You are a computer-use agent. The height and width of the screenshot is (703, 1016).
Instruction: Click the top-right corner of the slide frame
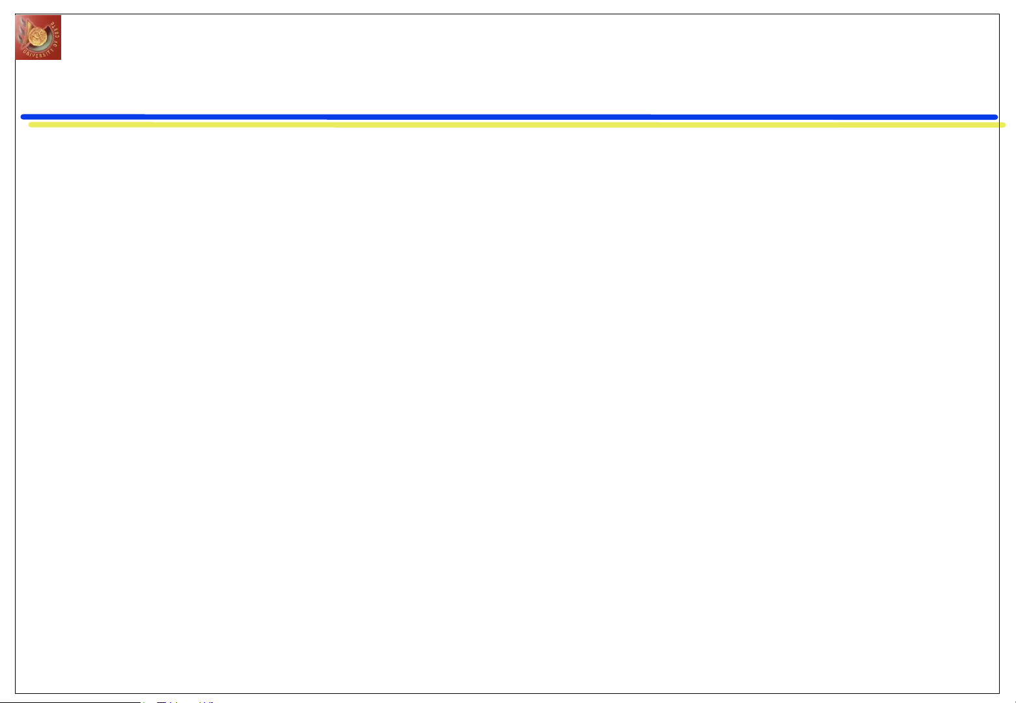click(x=999, y=14)
